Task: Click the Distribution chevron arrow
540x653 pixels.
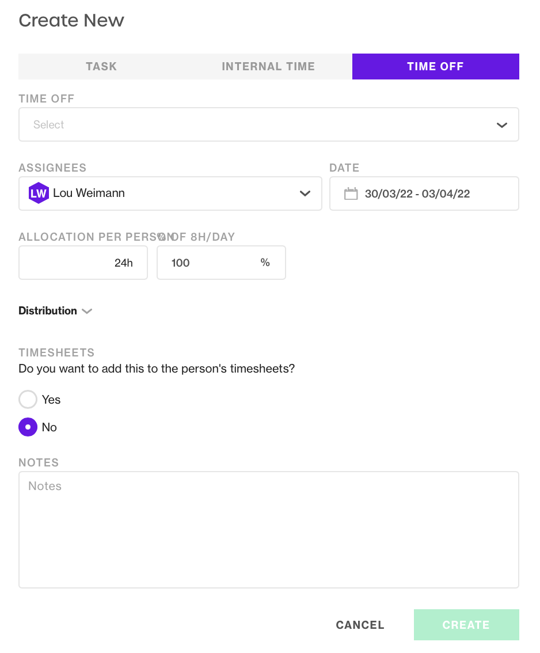Action: [x=87, y=311]
